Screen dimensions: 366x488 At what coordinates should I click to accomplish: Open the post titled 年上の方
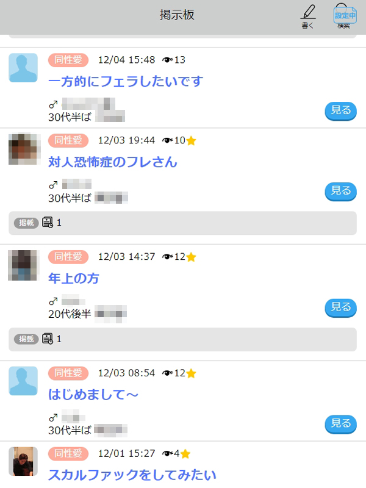tap(74, 278)
